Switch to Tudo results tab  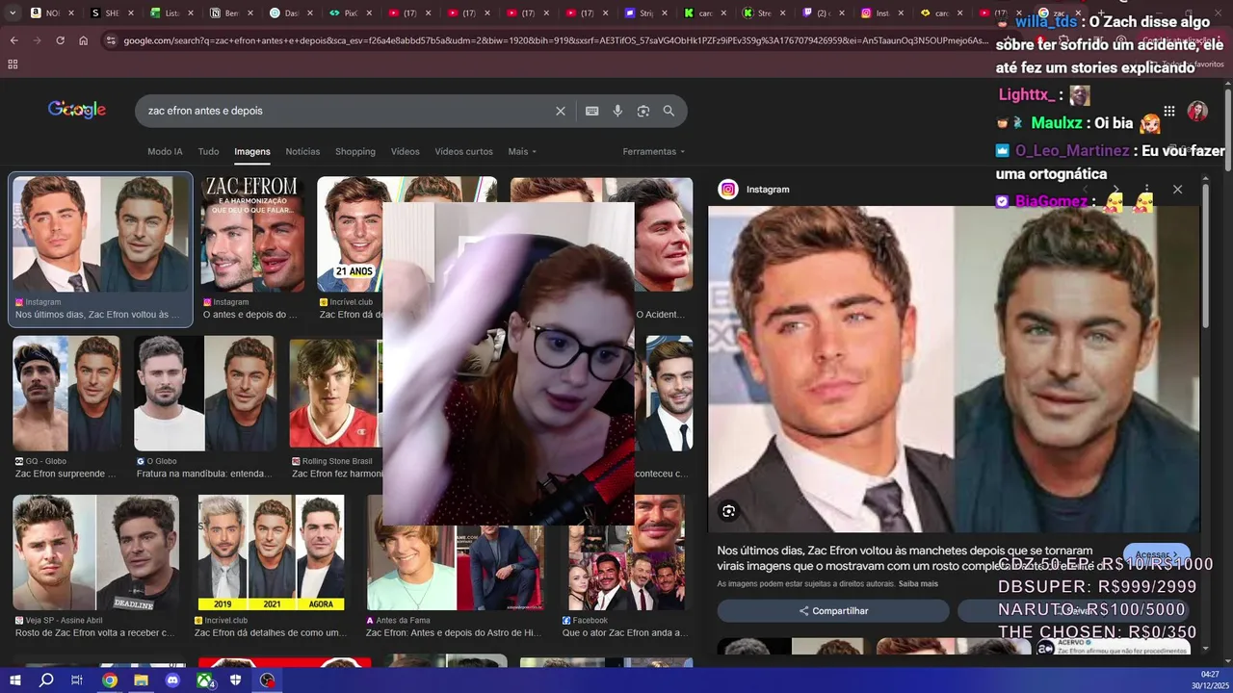(208, 151)
